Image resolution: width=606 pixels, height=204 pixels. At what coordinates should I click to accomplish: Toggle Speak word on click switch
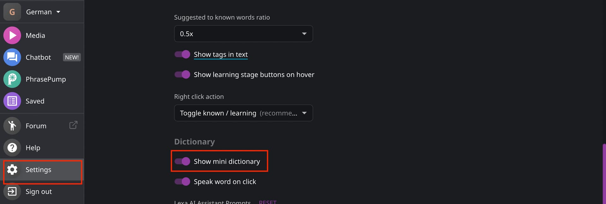point(182,182)
